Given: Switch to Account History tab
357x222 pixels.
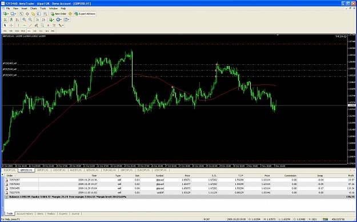Looking at the screenshot, I should pyautogui.click(x=25, y=213).
